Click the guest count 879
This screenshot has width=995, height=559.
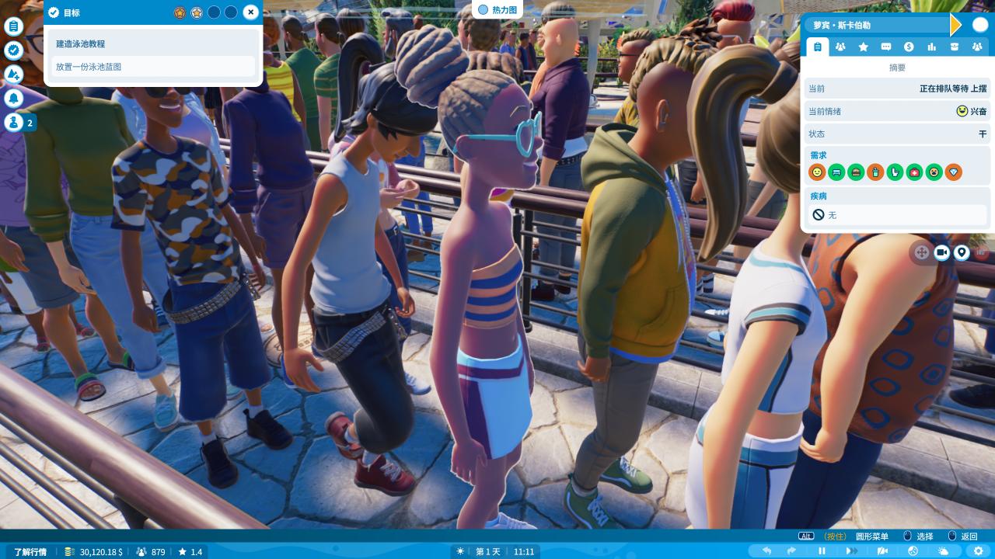click(151, 552)
